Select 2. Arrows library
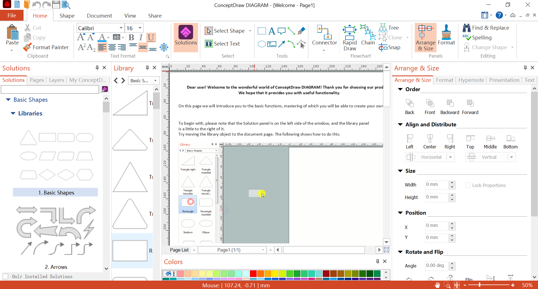This screenshot has width=538, height=289. click(56, 267)
